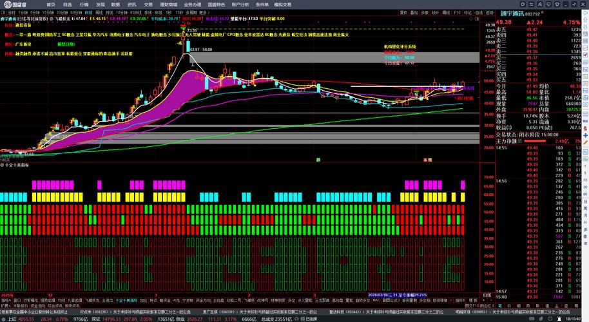Switch to 周线 period
This screenshot has width=589, height=322.
click(99, 12)
